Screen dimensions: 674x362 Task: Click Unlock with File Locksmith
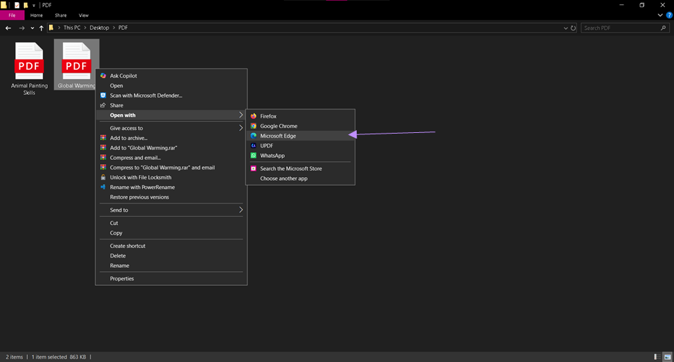point(171,177)
